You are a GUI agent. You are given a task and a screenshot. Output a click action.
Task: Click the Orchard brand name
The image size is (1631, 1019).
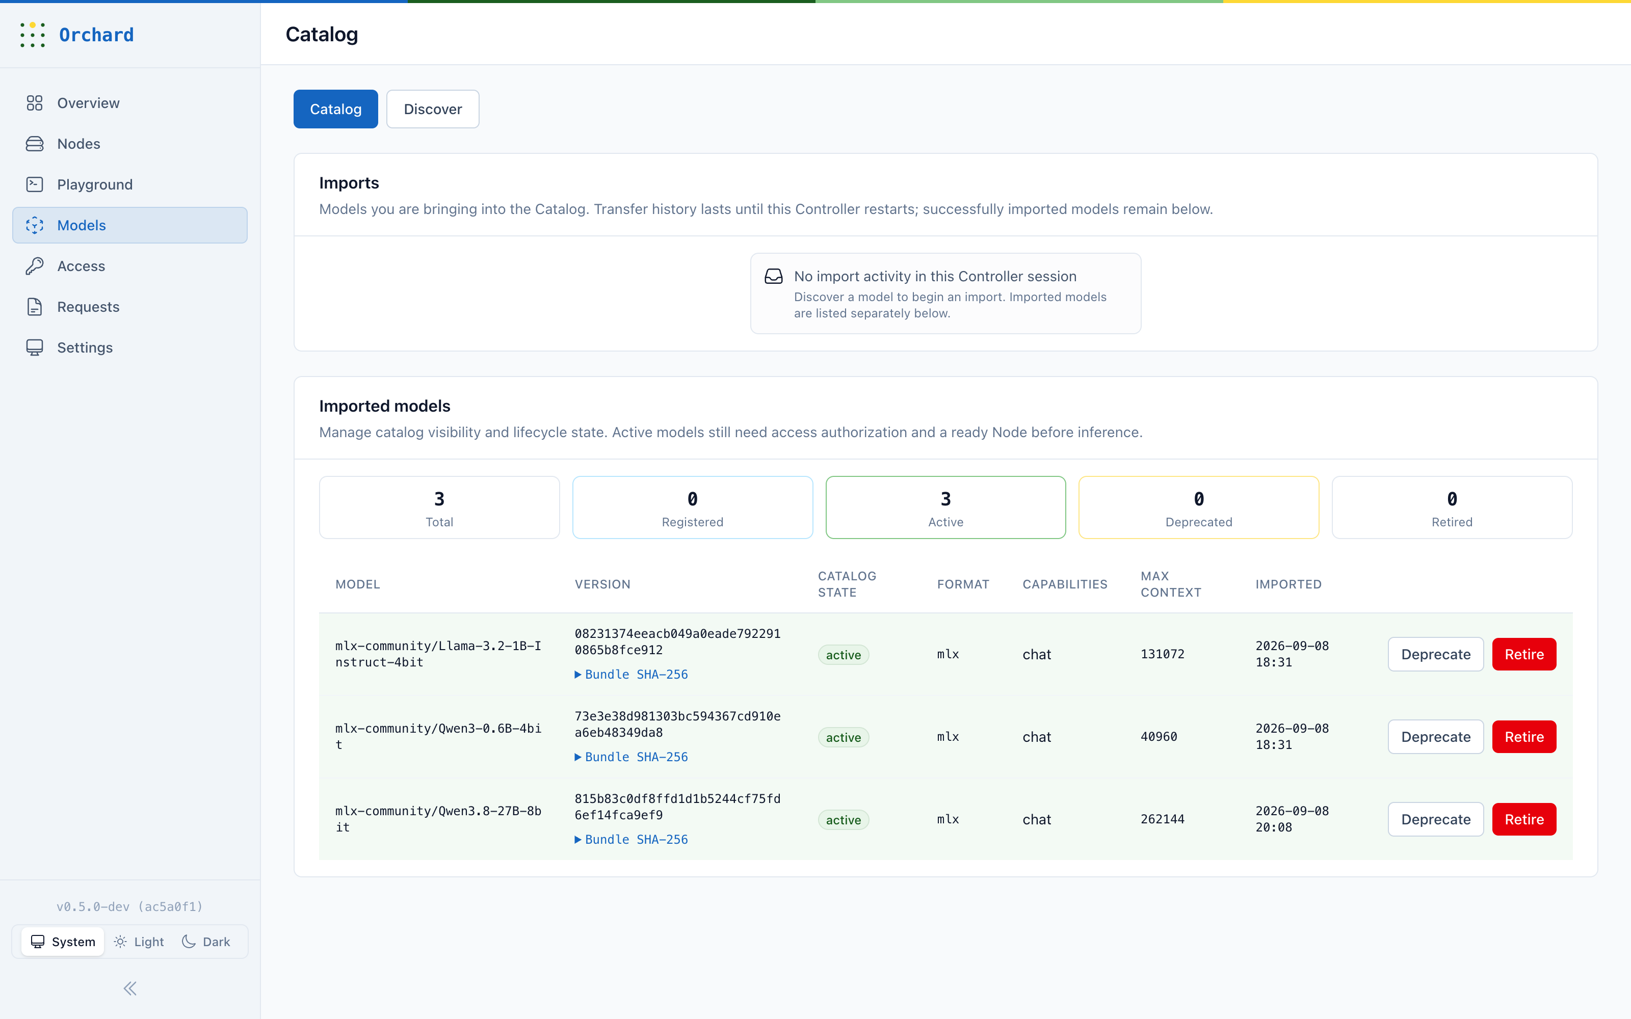point(96,34)
